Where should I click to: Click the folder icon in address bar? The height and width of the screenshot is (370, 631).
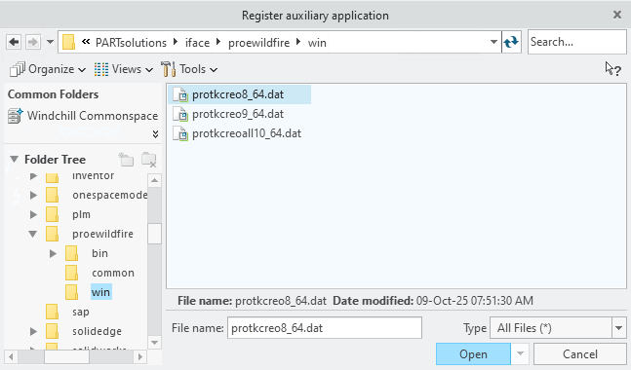point(69,42)
